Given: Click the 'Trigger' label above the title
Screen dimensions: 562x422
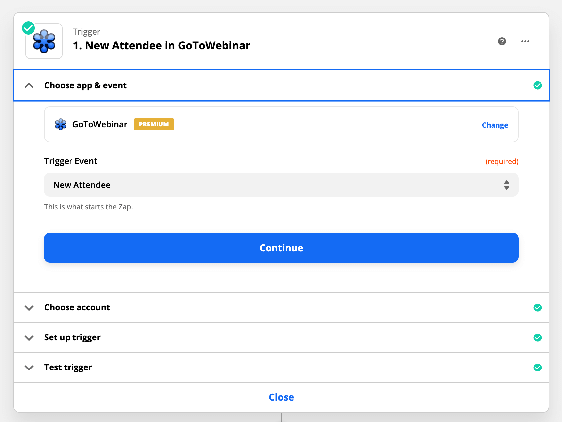Looking at the screenshot, I should point(87,32).
